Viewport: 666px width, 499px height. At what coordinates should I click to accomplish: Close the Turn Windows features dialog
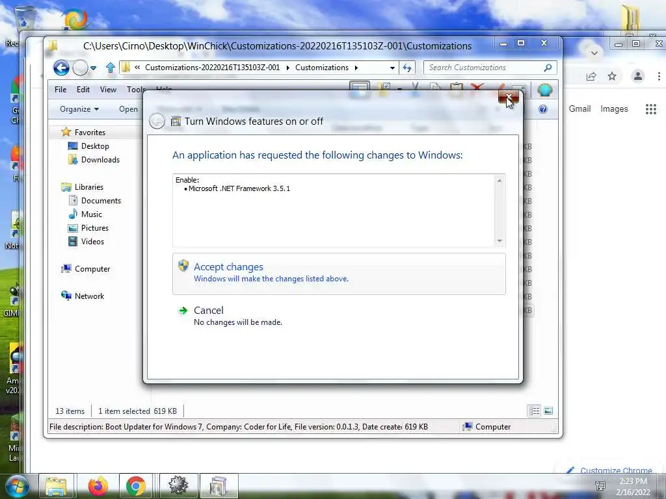508,98
